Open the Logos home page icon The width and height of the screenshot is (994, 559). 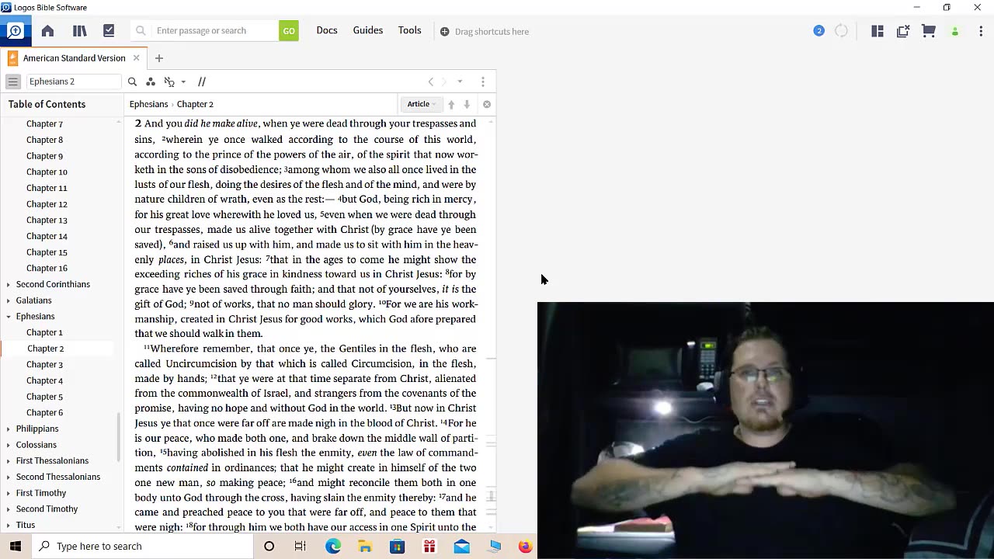coord(47,31)
